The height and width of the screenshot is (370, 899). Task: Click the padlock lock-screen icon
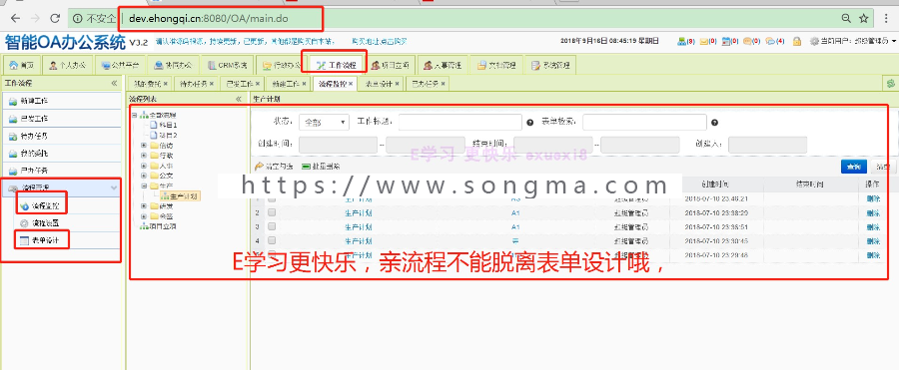pos(797,41)
